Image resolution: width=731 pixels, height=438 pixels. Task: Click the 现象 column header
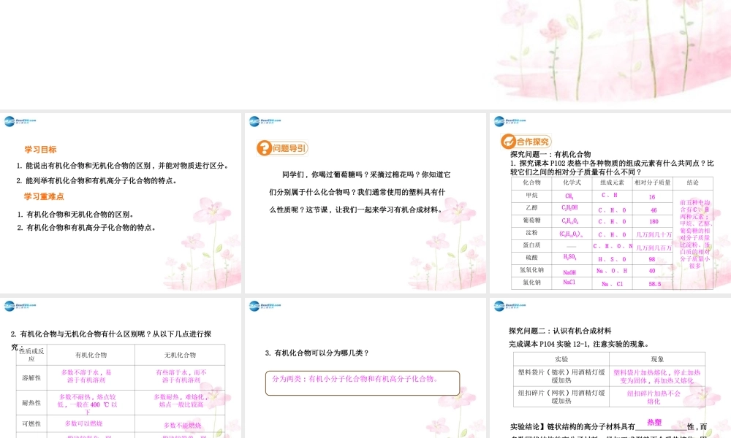pyautogui.click(x=657, y=359)
